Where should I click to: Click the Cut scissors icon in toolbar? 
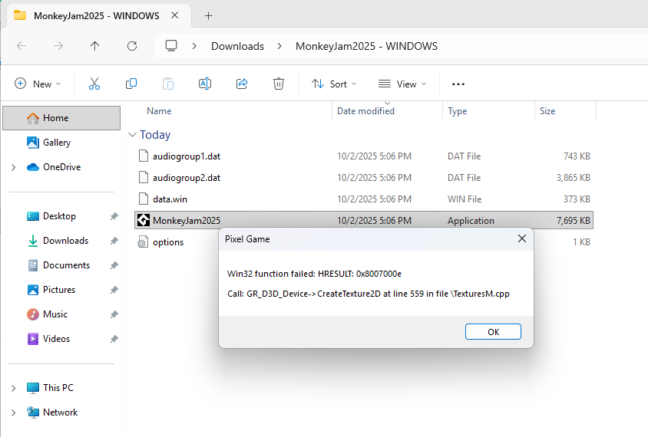pos(94,84)
